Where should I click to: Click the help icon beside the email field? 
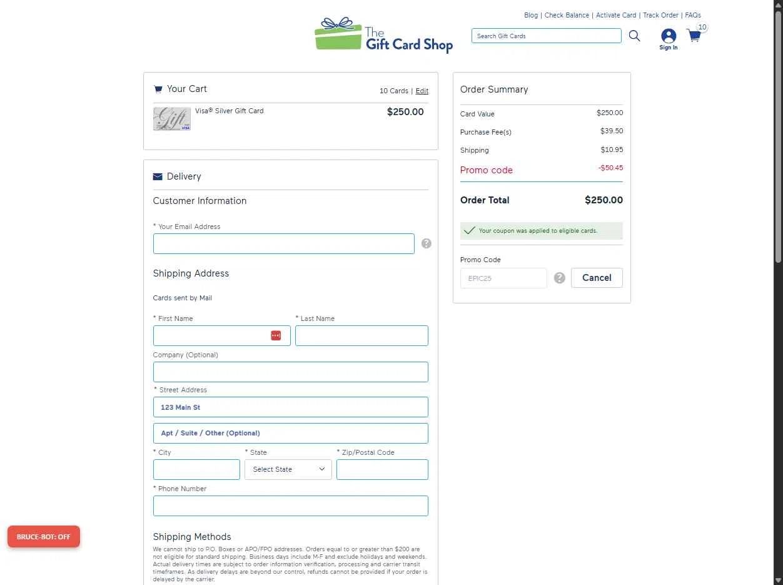coord(426,243)
